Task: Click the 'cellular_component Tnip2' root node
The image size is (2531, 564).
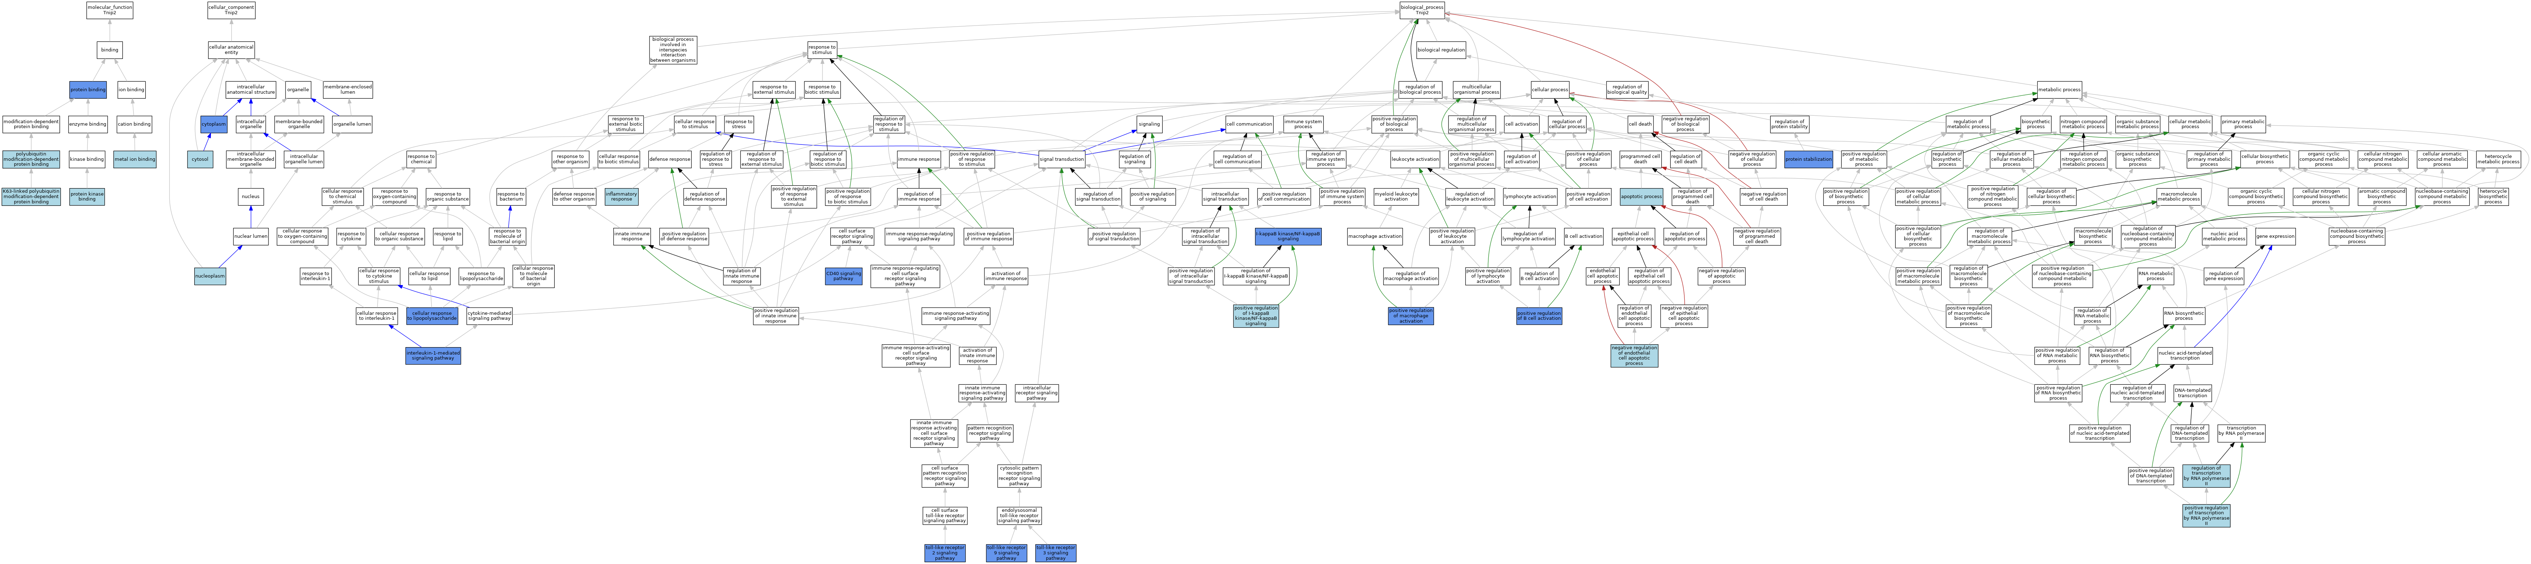Action: pos(231,10)
